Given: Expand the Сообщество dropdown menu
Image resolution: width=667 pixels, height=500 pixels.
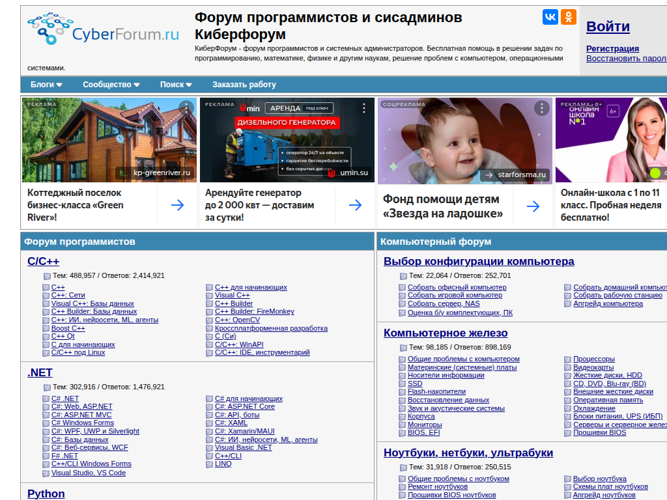Looking at the screenshot, I should pos(111,85).
